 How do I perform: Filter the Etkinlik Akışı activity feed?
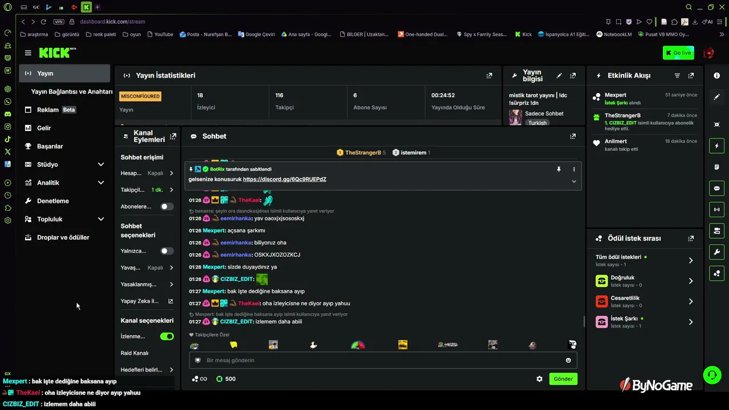677,75
